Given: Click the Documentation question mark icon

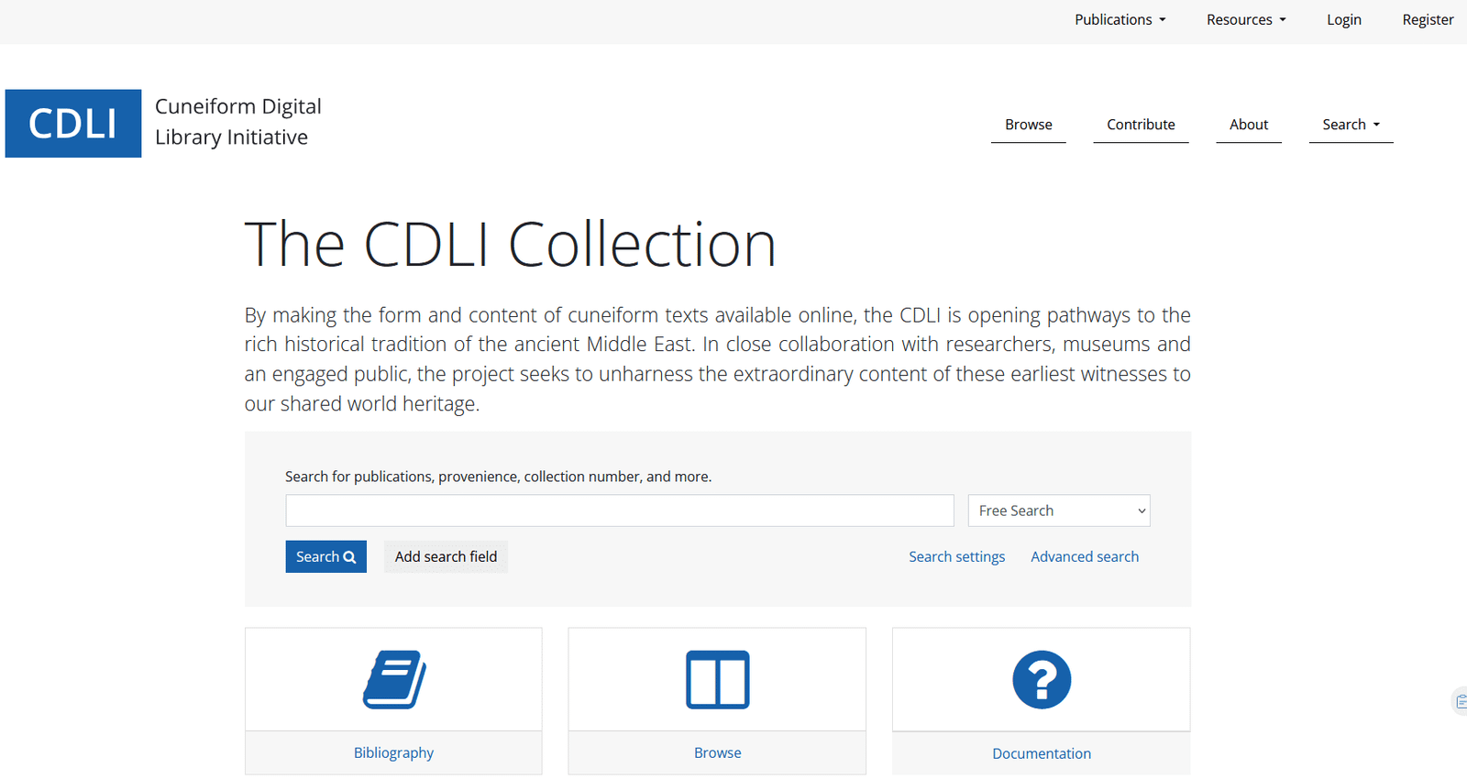Looking at the screenshot, I should click(1042, 680).
